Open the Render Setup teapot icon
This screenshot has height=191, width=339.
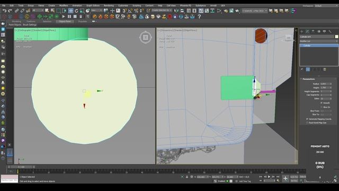click(x=226, y=11)
